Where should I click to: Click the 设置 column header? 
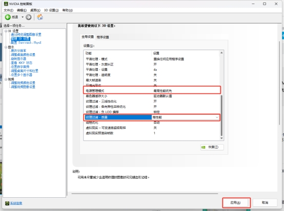coord(186,53)
